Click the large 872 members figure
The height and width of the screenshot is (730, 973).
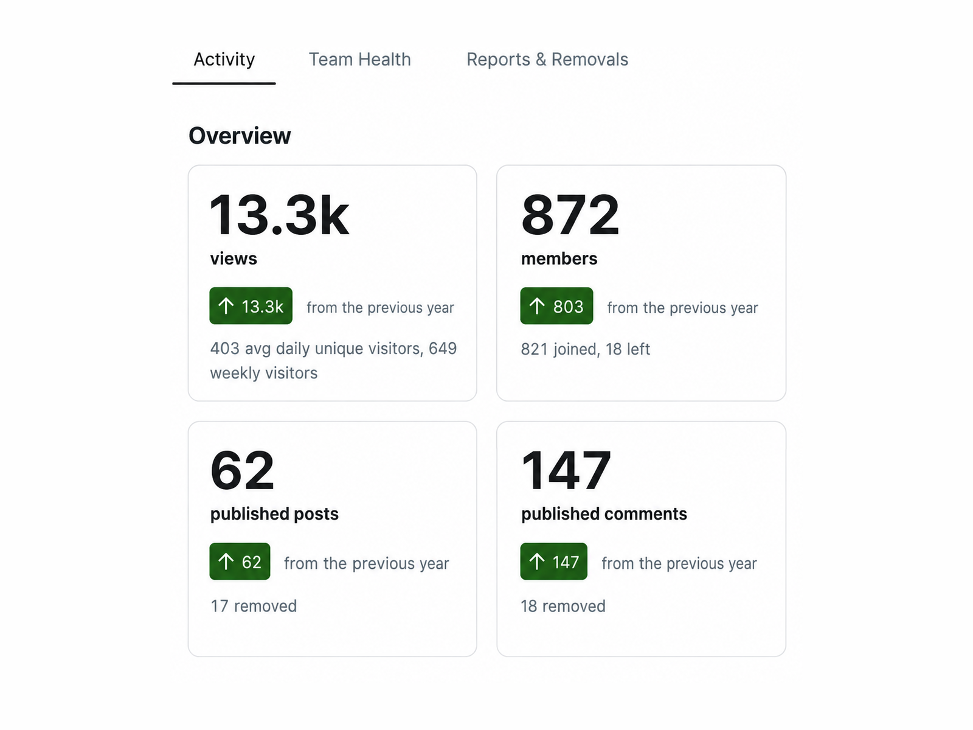point(570,215)
